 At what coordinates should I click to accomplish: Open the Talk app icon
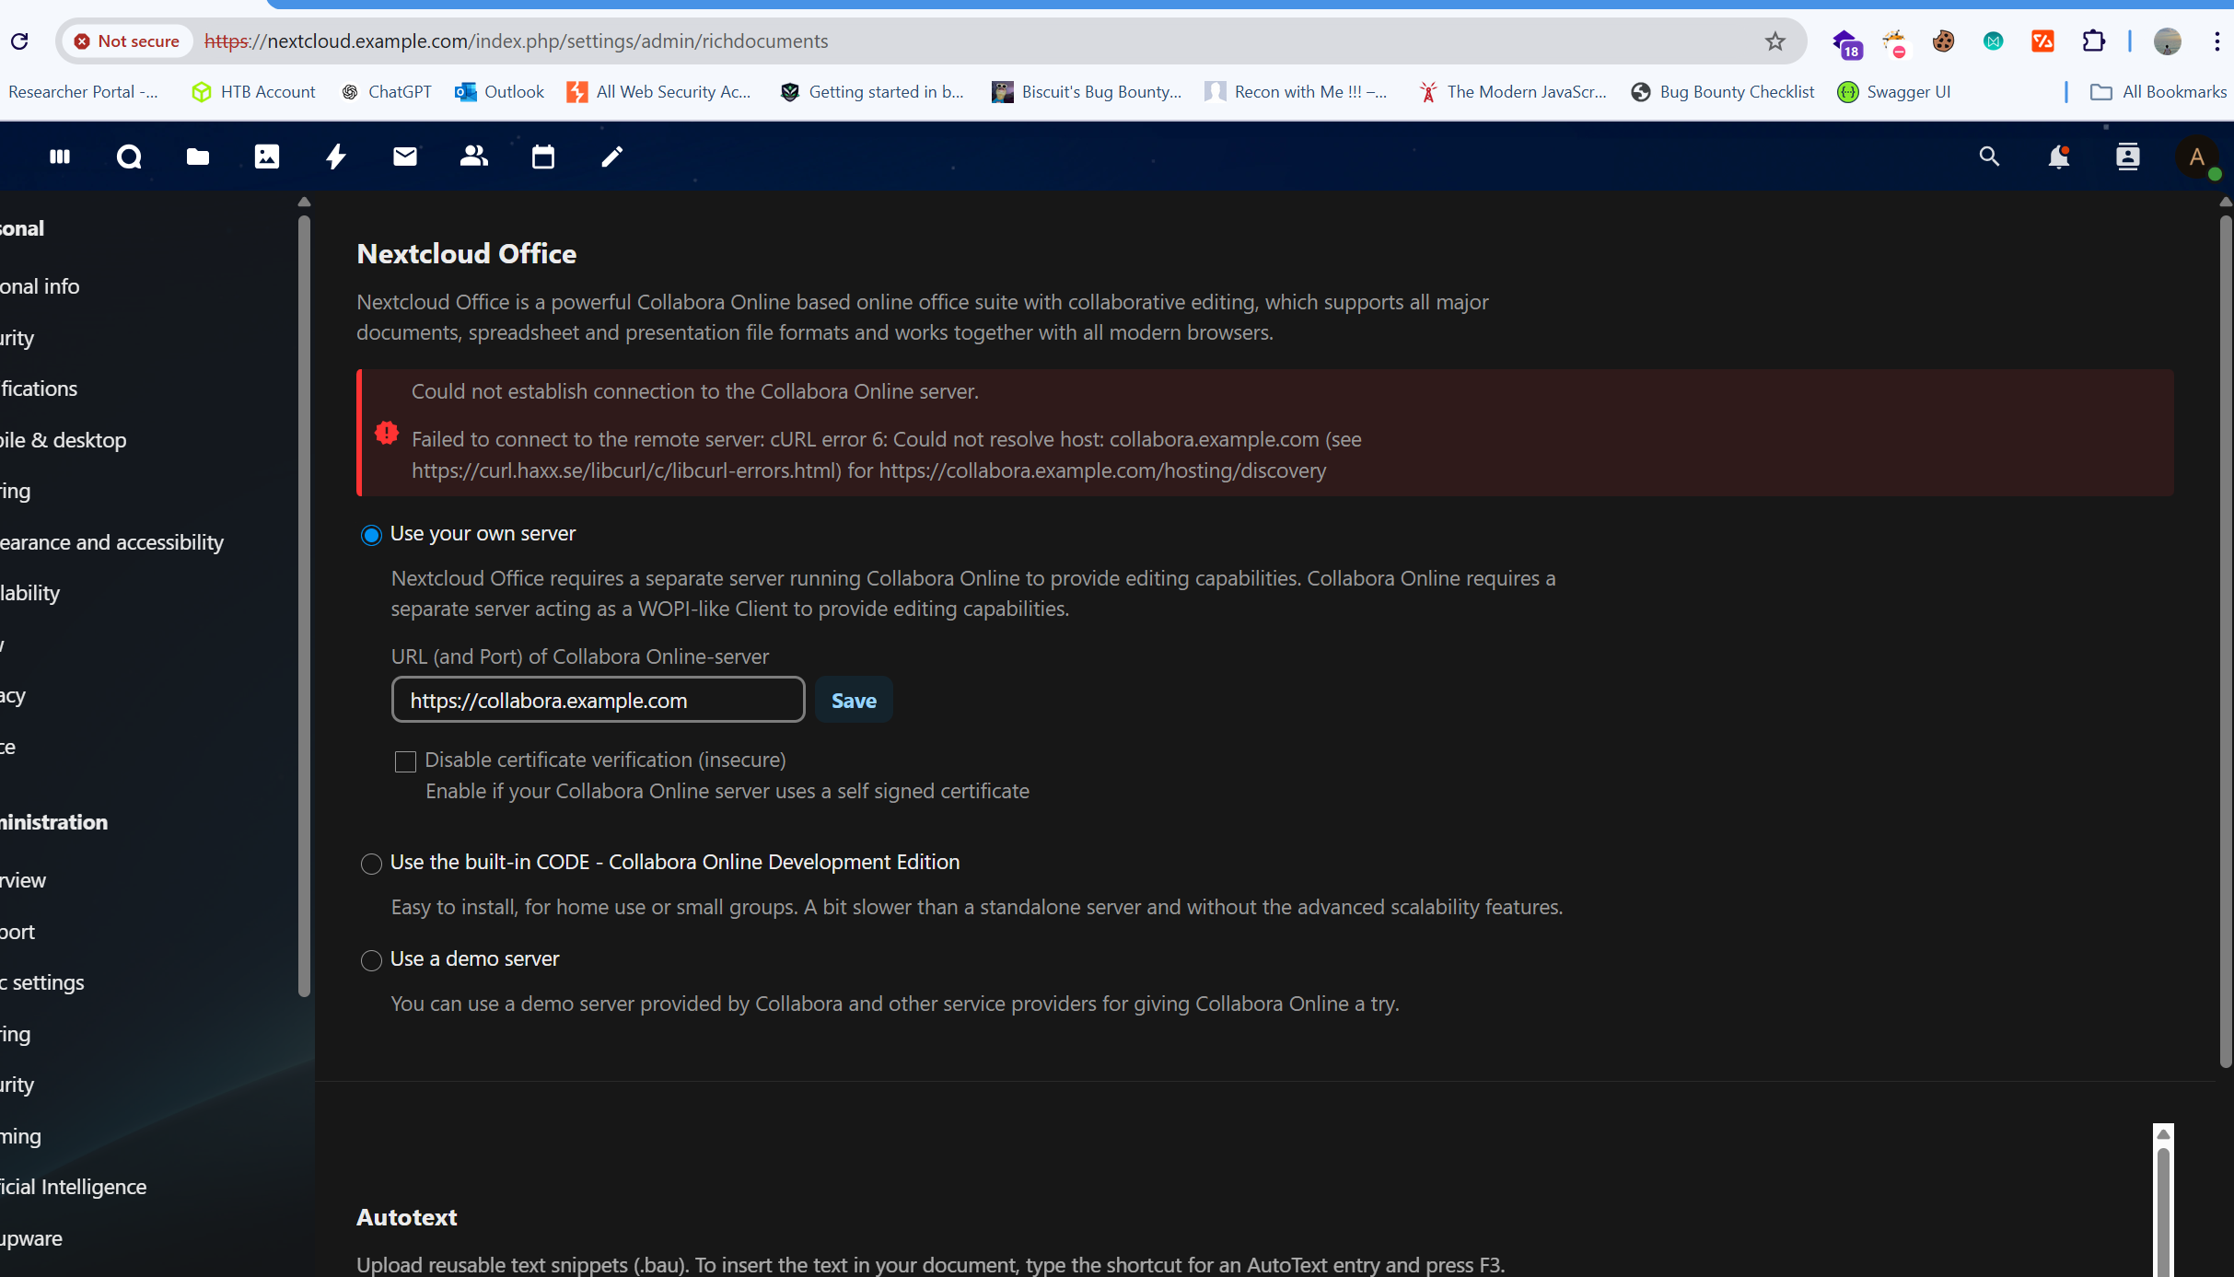coord(129,157)
